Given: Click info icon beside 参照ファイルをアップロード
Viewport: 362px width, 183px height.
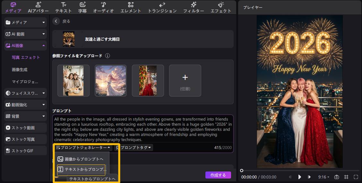Looking at the screenshot, I should pyautogui.click(x=108, y=56).
